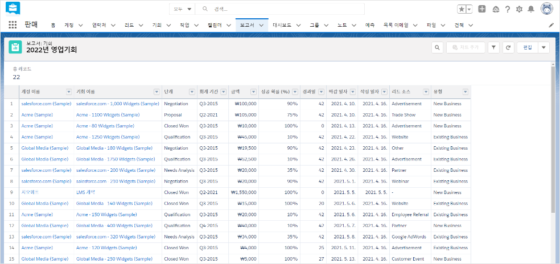This screenshot has height=264, width=560.
Task: Click the green report icon in header
Action: 15,47
